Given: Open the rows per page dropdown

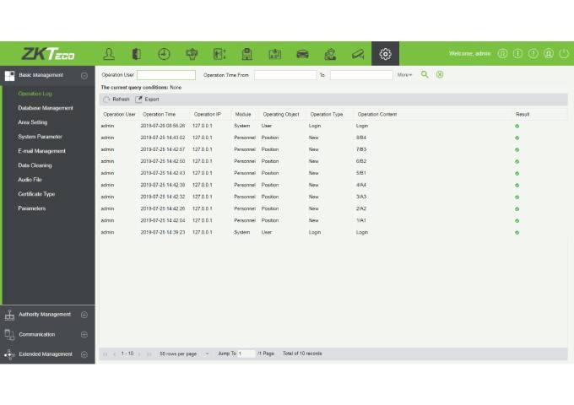Looking at the screenshot, I should click(184, 354).
